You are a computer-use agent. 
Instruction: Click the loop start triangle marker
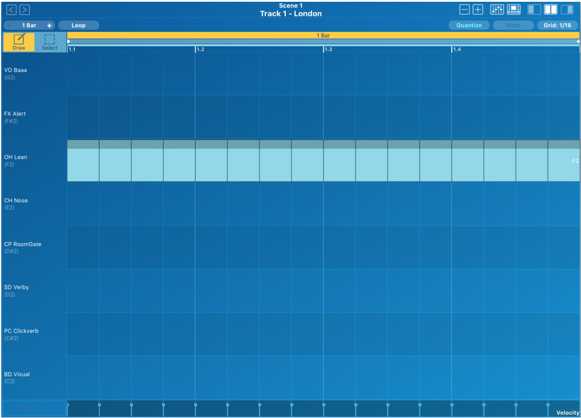69,42
